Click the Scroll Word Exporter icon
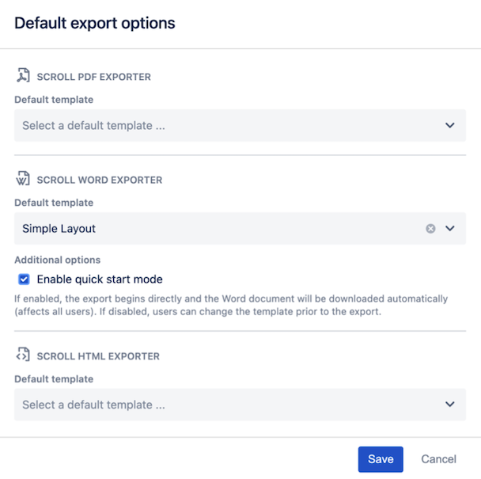481x479 pixels. click(23, 179)
